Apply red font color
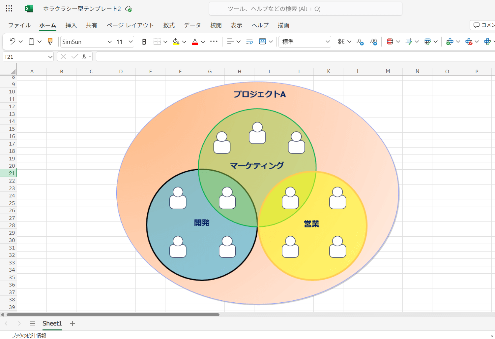Screen dimensions: 495x339 pyautogui.click(x=195, y=42)
